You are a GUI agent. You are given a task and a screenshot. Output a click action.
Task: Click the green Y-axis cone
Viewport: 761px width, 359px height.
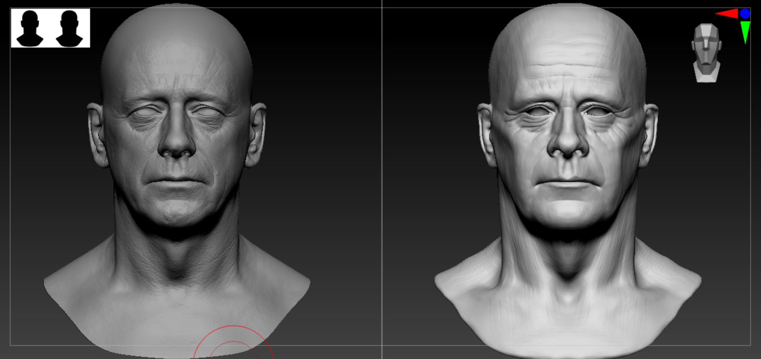(x=745, y=32)
